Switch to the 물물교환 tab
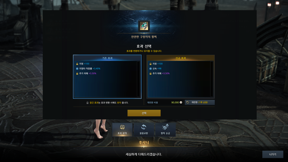 point(144,130)
